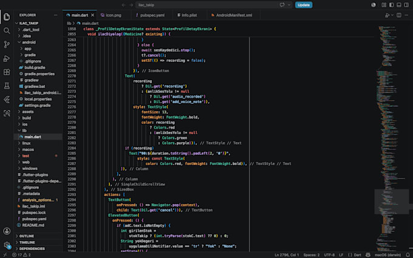Viewport: 413px width, 258px height.
Task: Open the Explorer view in activity bar
Action: click(7, 17)
